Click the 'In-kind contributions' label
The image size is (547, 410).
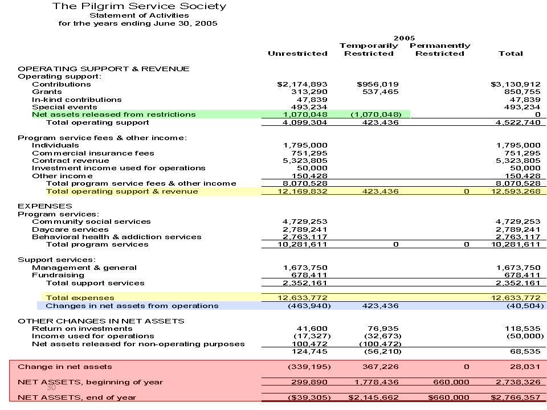pyautogui.click(x=77, y=99)
